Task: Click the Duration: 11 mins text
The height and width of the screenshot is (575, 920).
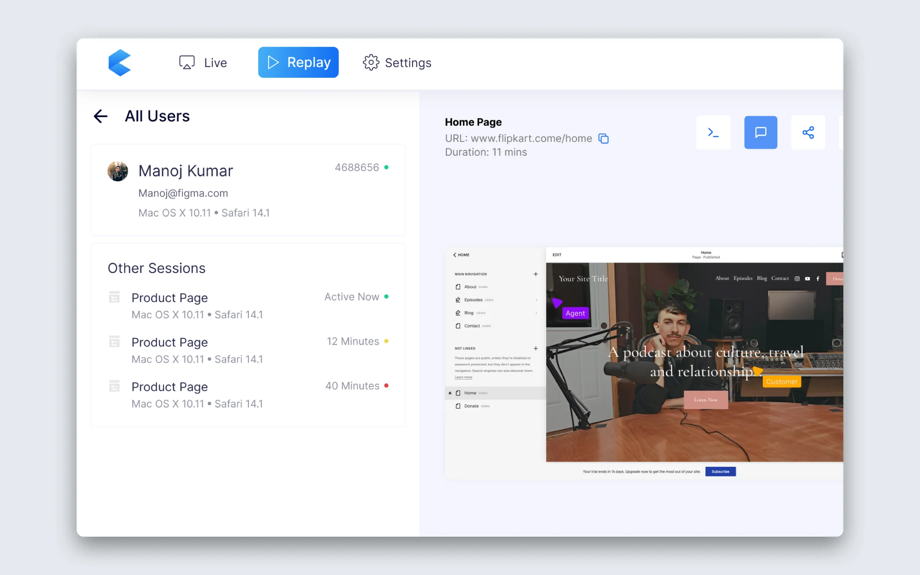Action: (x=486, y=152)
